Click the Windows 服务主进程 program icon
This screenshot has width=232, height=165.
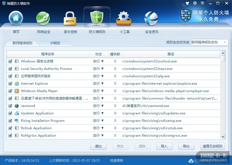16,61
